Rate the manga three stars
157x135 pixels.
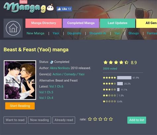(100, 119)
